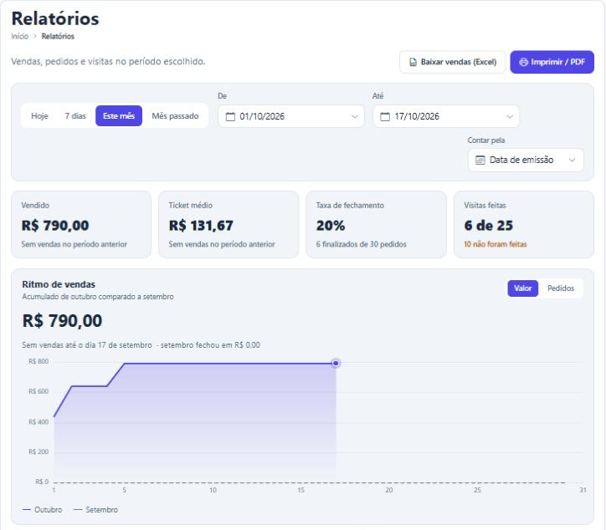Click the printer icon in Imprimir / PDF

point(523,62)
